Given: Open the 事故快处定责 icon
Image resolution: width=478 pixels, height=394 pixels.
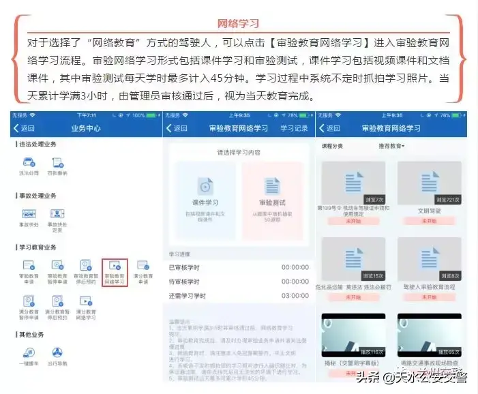Looking at the screenshot, I should (x=57, y=215).
